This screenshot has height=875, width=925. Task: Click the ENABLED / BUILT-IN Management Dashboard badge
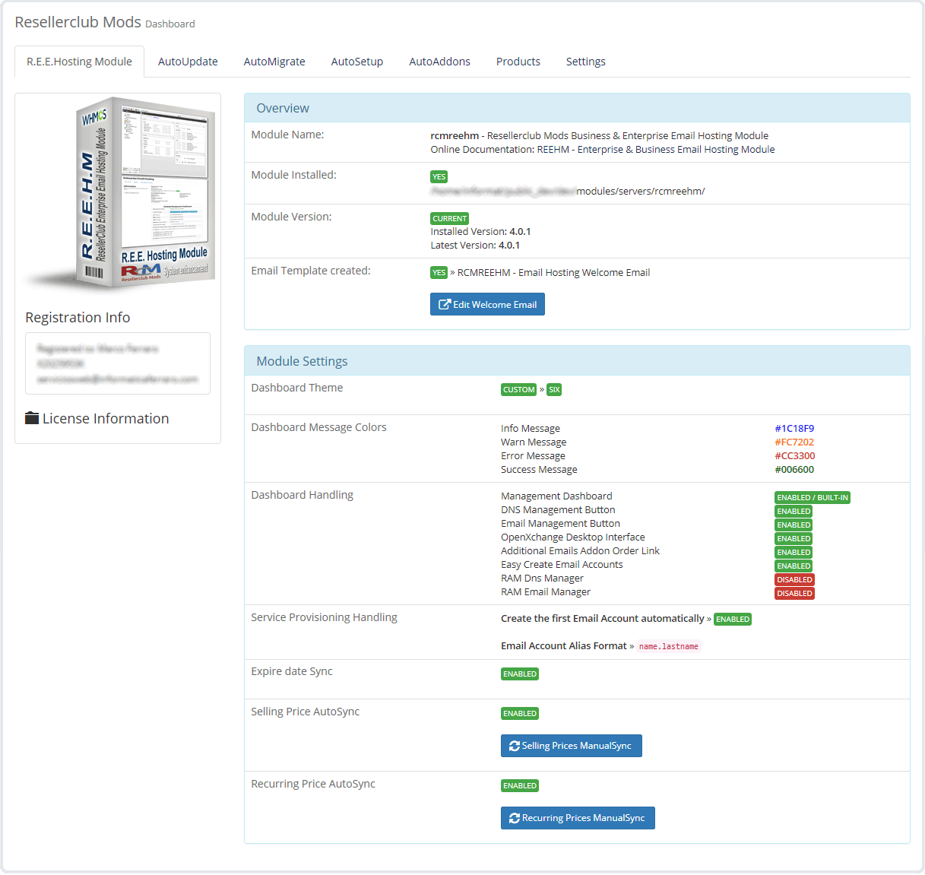click(x=813, y=498)
